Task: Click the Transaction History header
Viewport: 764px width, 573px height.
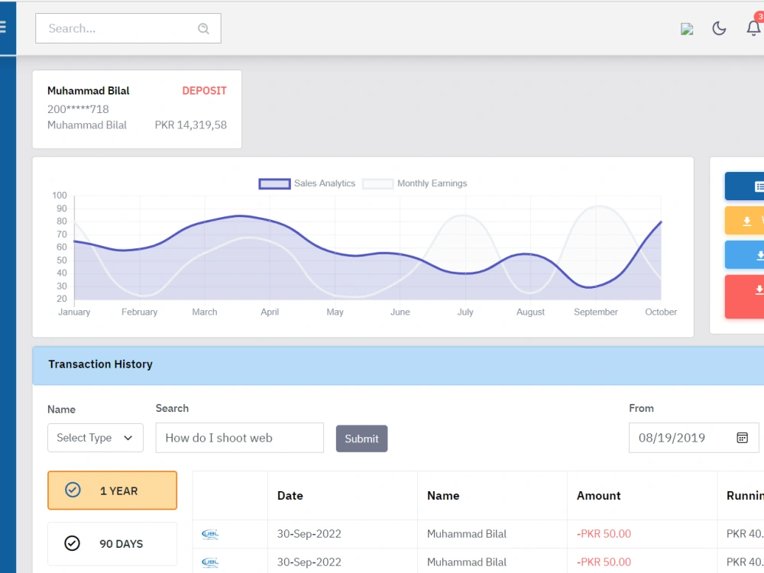Action: pyautogui.click(x=100, y=364)
